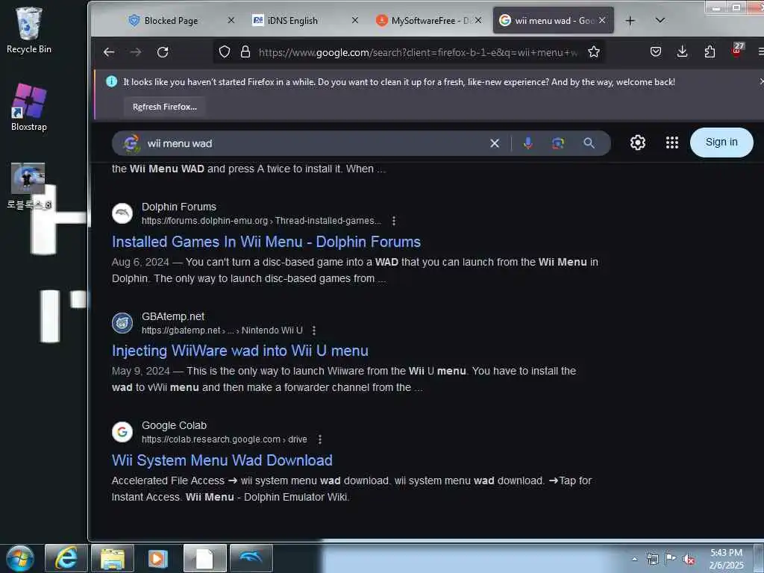
Task: Click the info icon in the notification bar
Action: (x=112, y=82)
